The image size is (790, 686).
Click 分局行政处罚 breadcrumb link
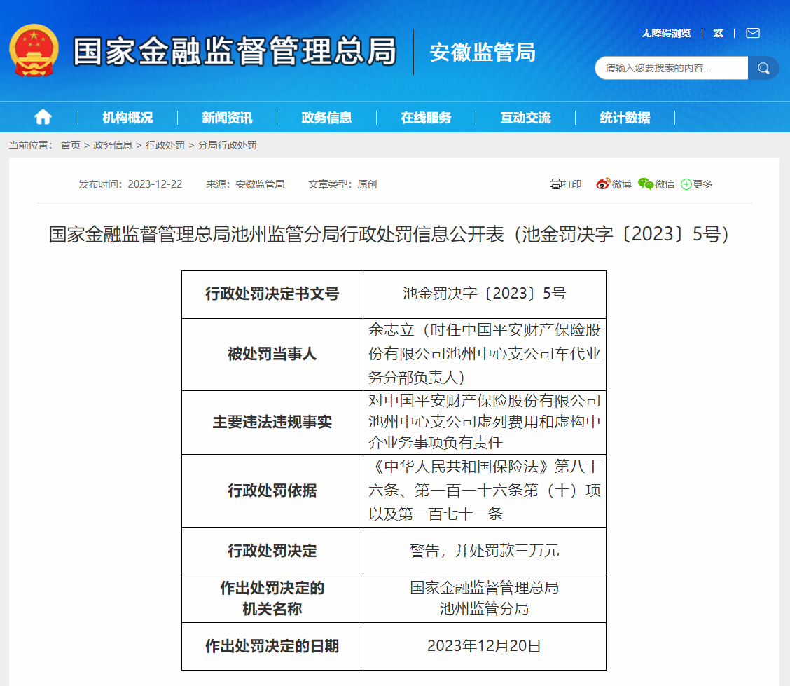[227, 145]
